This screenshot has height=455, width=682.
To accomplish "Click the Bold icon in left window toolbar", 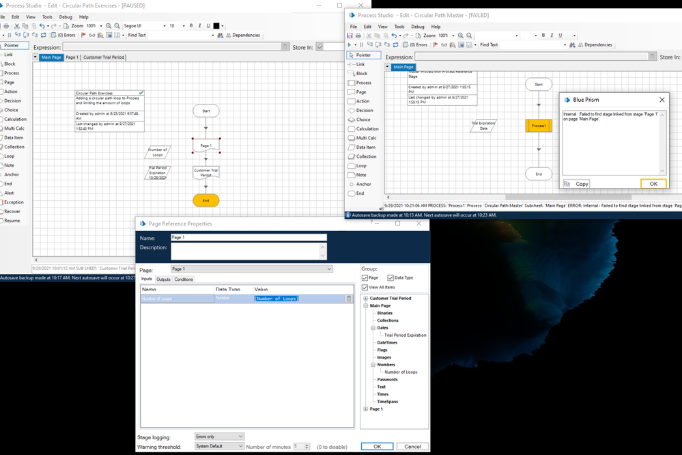I will (x=190, y=26).
